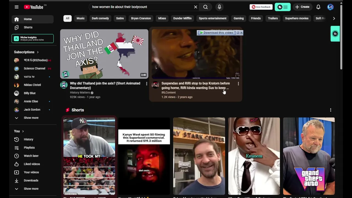Open the hamburger guide menu

16,7
